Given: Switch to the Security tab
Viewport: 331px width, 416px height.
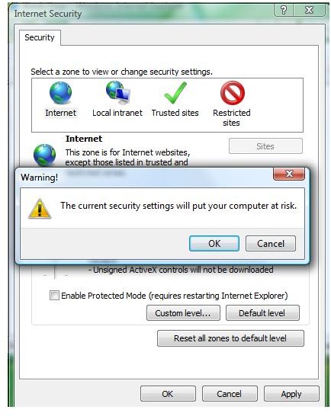Looking at the screenshot, I should [40, 37].
